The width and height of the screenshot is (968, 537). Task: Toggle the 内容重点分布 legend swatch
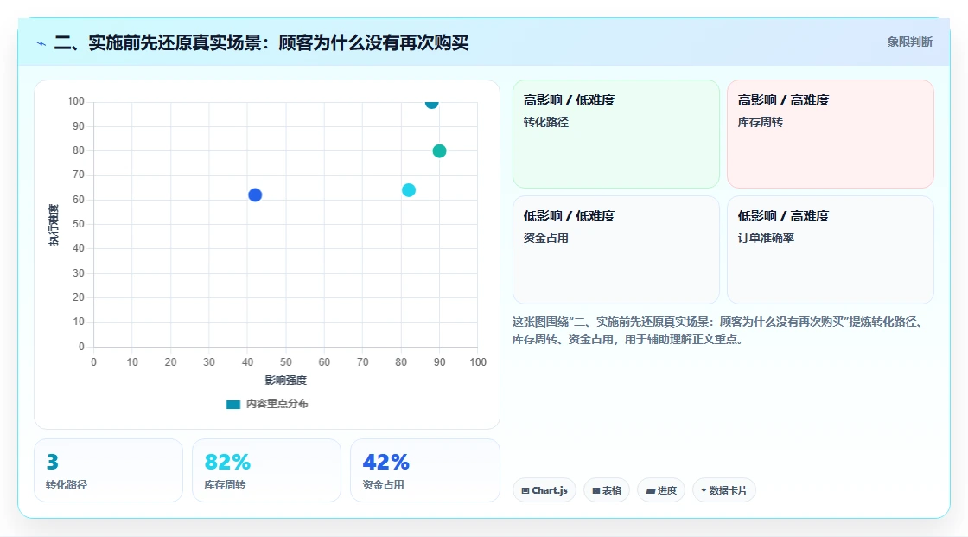tap(232, 404)
